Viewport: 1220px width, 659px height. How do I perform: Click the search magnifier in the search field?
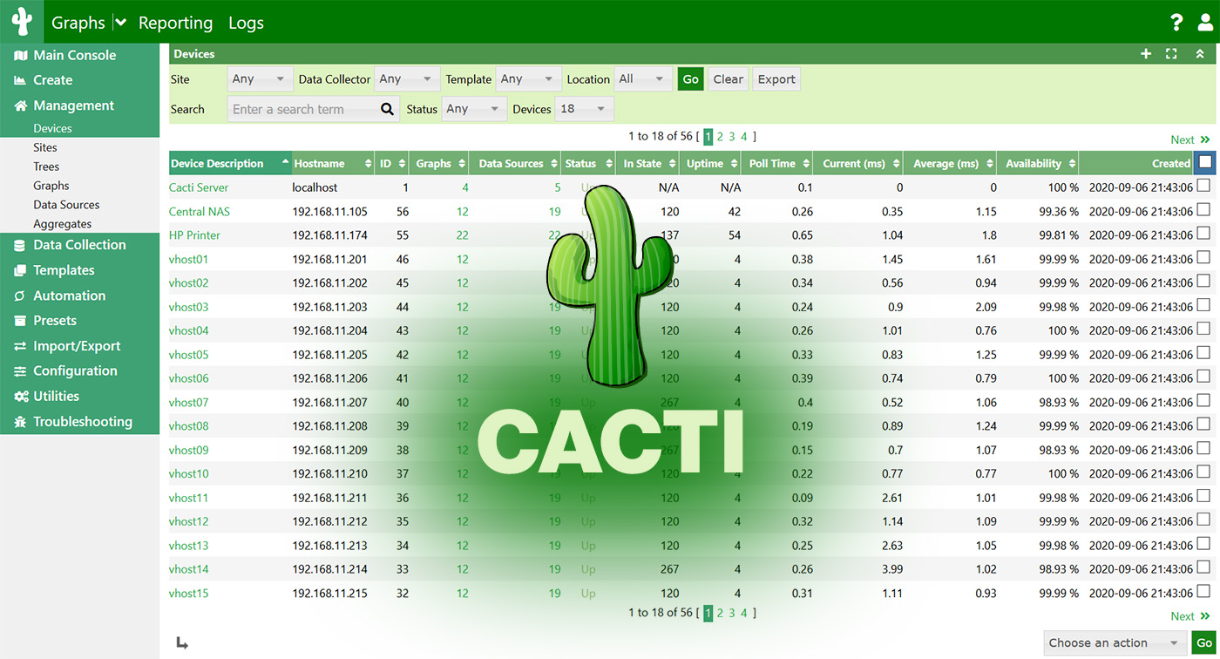pos(387,108)
